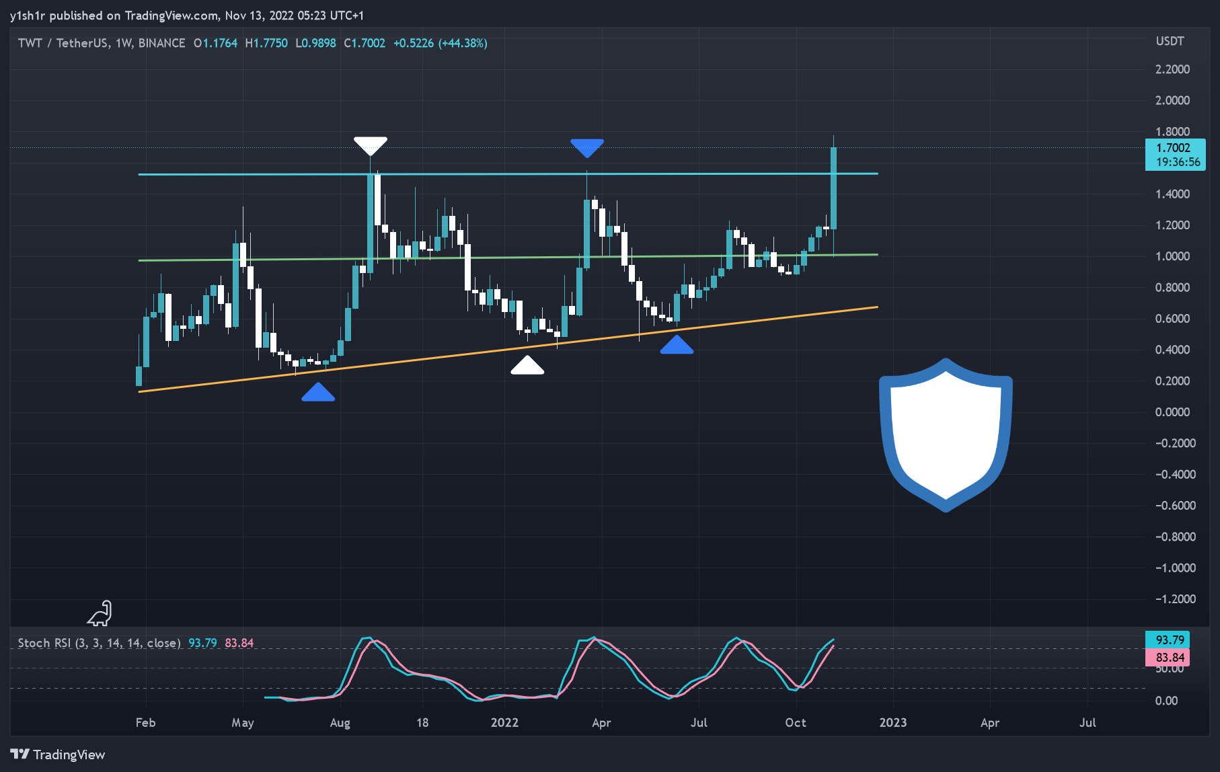
Task: Click the 2.2000 price axis label
Action: pos(1172,69)
